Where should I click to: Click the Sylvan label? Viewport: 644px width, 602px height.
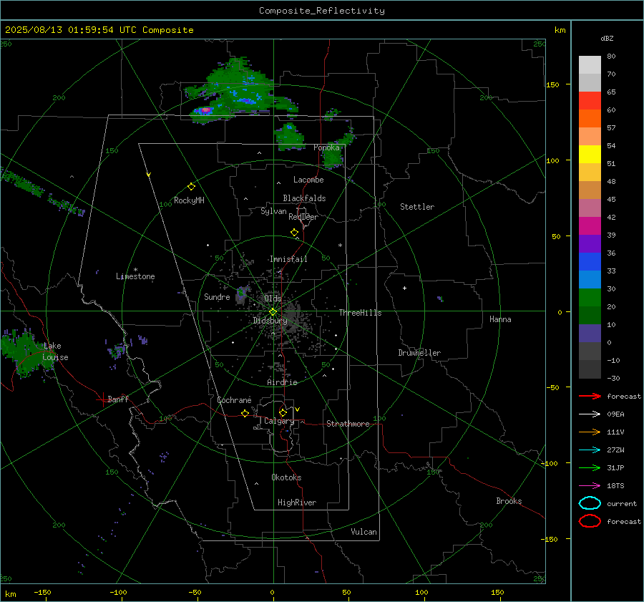[273, 211]
